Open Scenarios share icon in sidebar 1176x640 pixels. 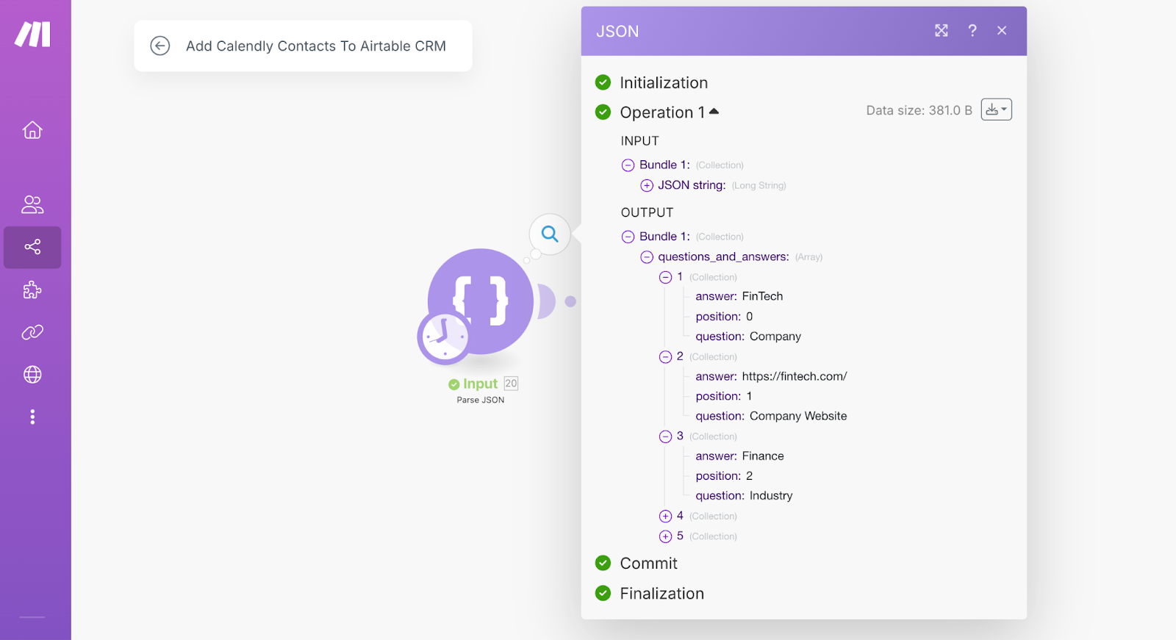point(32,247)
